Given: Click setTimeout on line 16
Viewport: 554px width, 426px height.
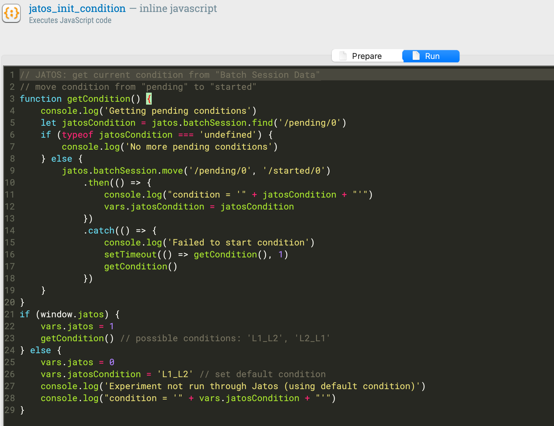Looking at the screenshot, I should pyautogui.click(x=130, y=255).
